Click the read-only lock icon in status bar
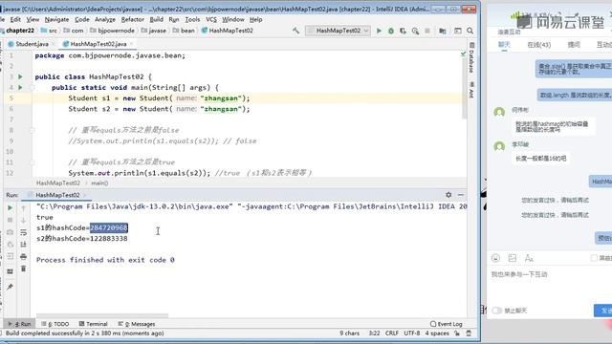Screen dimensions: 612x344 coord(457,333)
